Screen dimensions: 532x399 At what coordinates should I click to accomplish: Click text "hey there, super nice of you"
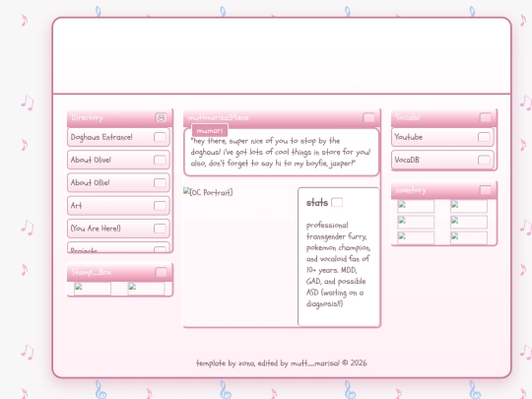point(239,141)
